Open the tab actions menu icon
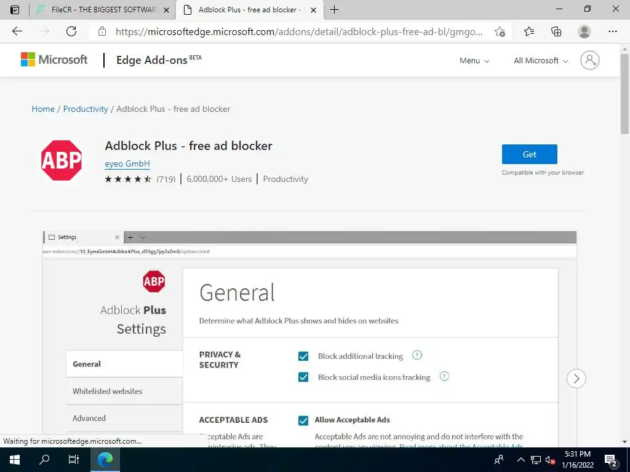630x472 pixels. (x=15, y=10)
